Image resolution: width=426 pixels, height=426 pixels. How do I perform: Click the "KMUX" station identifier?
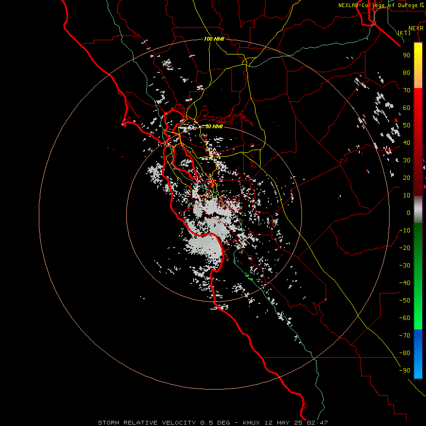pos(251,423)
